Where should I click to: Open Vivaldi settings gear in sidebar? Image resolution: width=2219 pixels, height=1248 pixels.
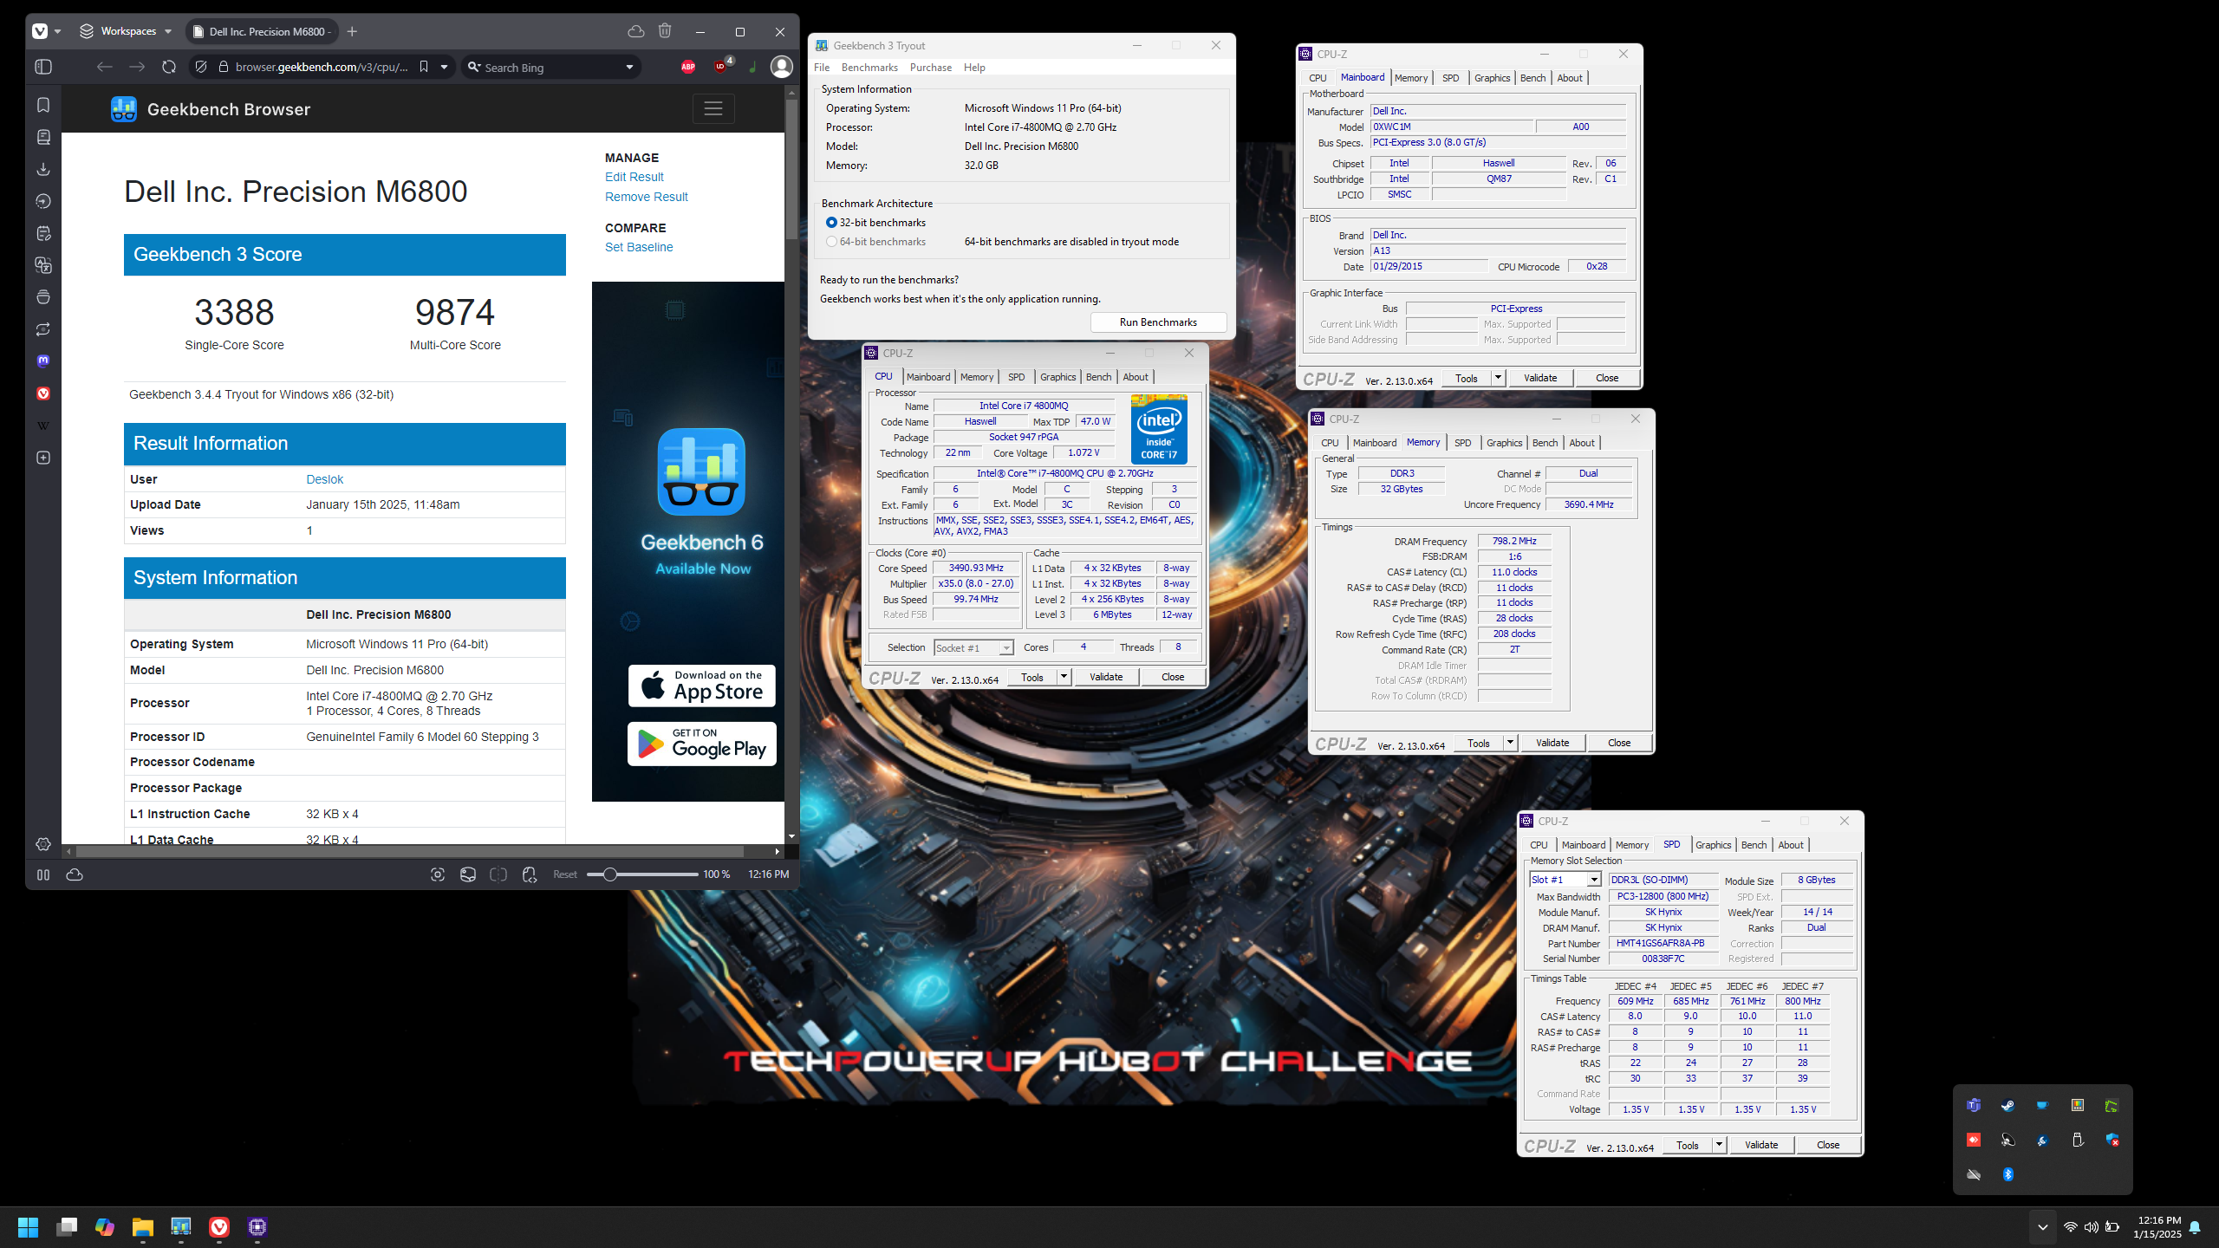[43, 844]
